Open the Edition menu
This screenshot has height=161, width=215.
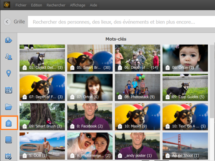tap(36, 5)
